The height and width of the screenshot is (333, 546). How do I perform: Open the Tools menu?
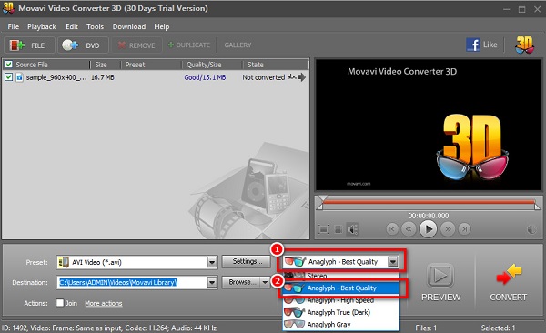[x=95, y=26]
